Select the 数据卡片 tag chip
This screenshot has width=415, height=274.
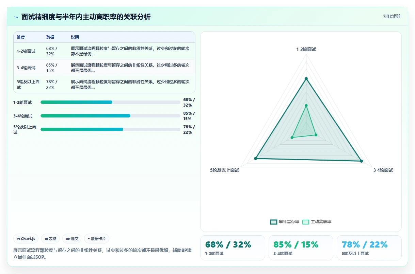pyautogui.click(x=97, y=239)
